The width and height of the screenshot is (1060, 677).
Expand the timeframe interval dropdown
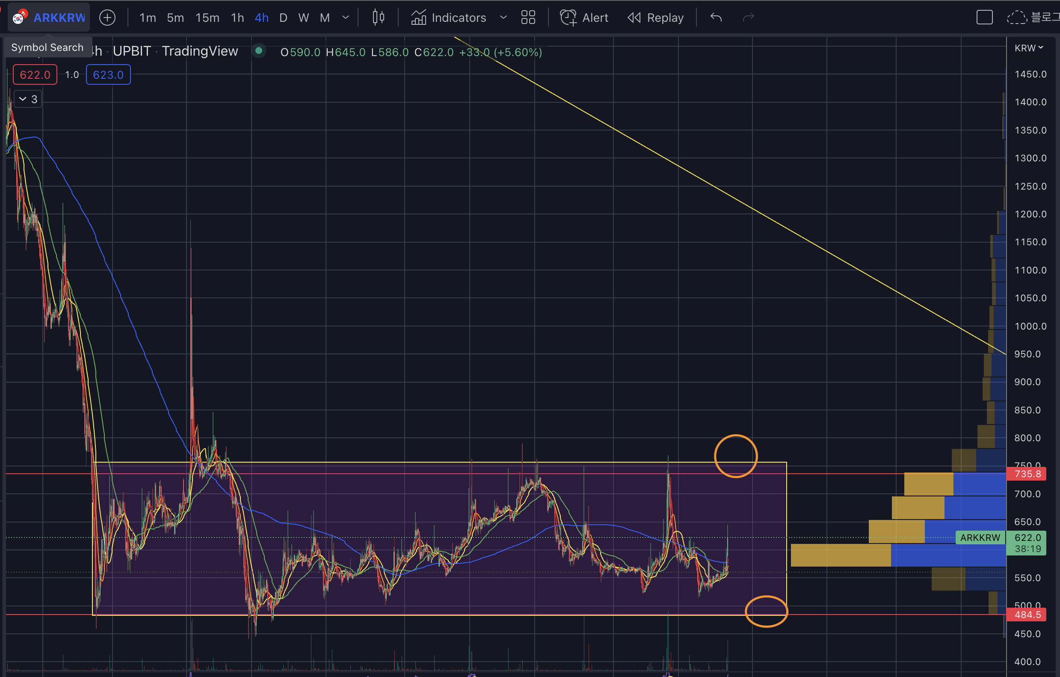[346, 18]
